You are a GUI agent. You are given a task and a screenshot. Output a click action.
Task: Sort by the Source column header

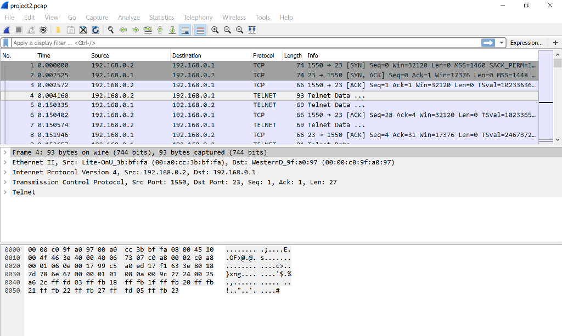click(130, 55)
